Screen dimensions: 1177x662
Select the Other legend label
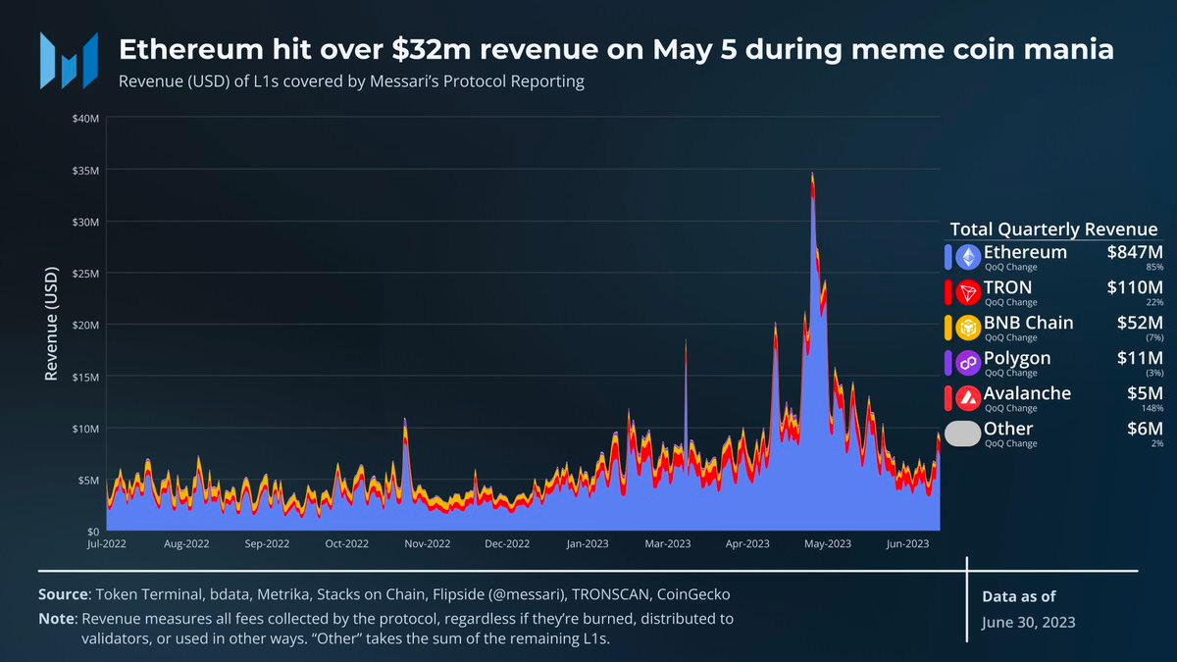coord(1008,429)
